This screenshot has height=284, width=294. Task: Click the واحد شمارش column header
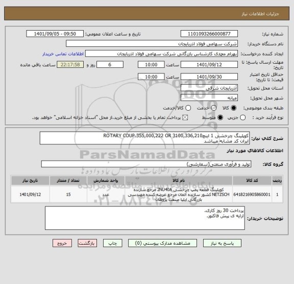coord(106,180)
